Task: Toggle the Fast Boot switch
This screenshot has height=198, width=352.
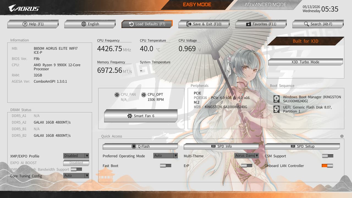Action: click(x=166, y=166)
